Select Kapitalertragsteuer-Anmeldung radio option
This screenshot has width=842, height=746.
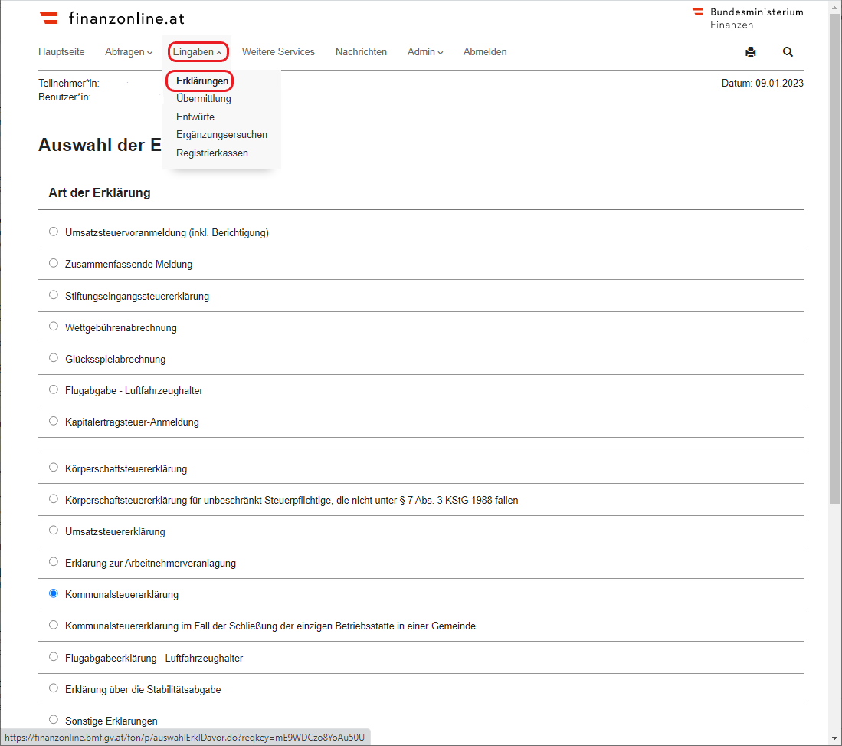click(54, 421)
